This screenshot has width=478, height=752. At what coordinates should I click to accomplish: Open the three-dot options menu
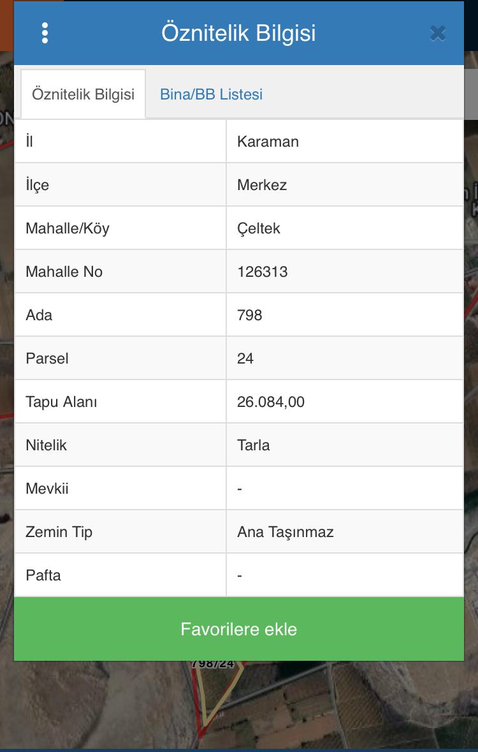(x=45, y=33)
